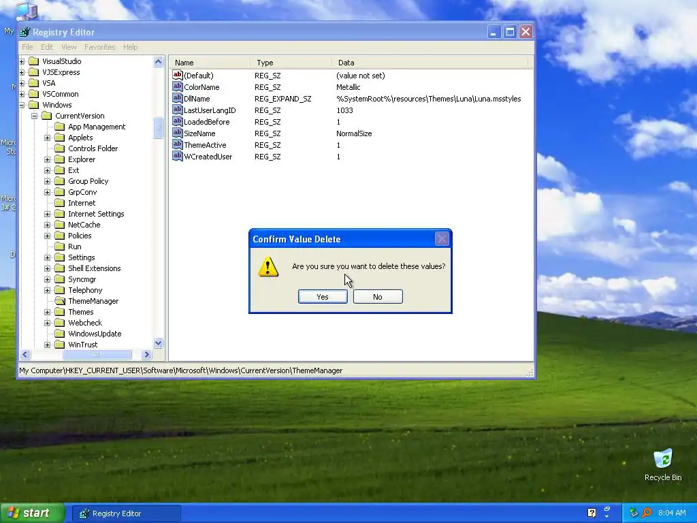Viewport: 697px width, 523px height.
Task: Collapse the Windows tree node
Action: pyautogui.click(x=22, y=105)
